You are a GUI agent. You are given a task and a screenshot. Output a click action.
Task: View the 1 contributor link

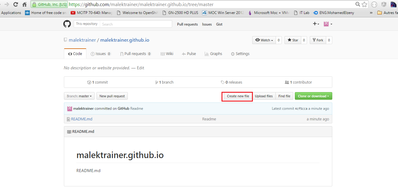(x=298, y=82)
